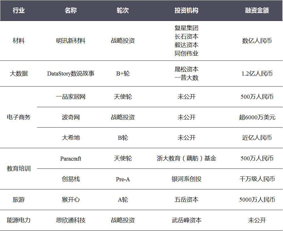Select the 旅游 industry cell
The image size is (283, 231).
click(x=19, y=200)
